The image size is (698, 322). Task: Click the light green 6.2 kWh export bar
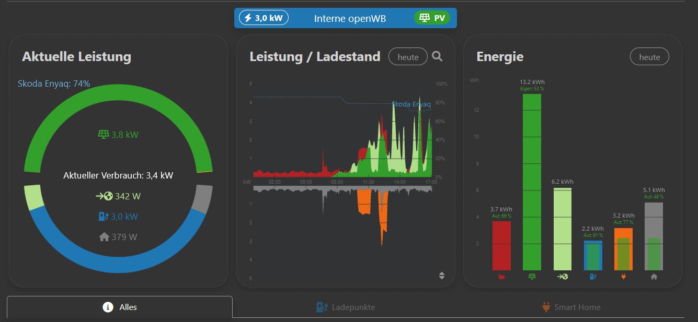tap(563, 229)
